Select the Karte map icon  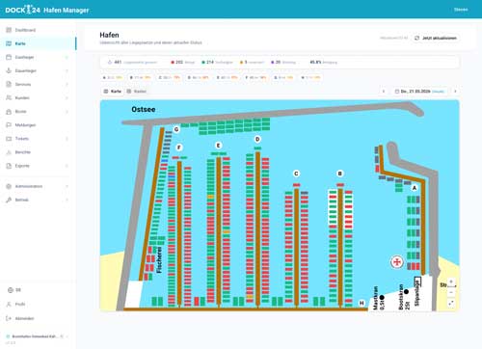tap(9, 43)
